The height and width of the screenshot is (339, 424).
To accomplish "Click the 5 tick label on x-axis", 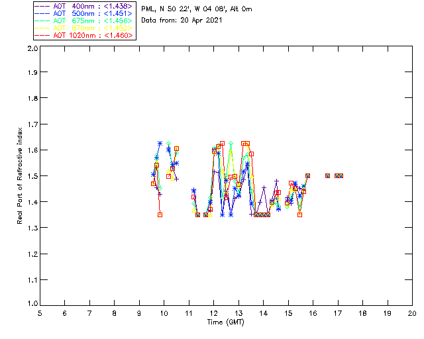I will coord(40,313).
